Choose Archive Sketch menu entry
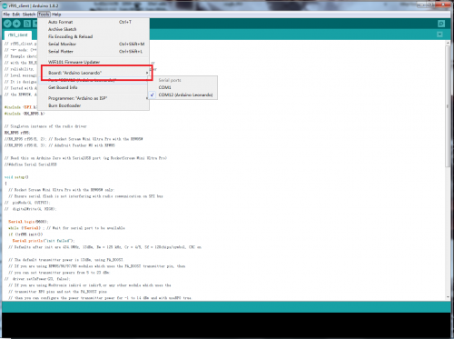 pos(94,29)
